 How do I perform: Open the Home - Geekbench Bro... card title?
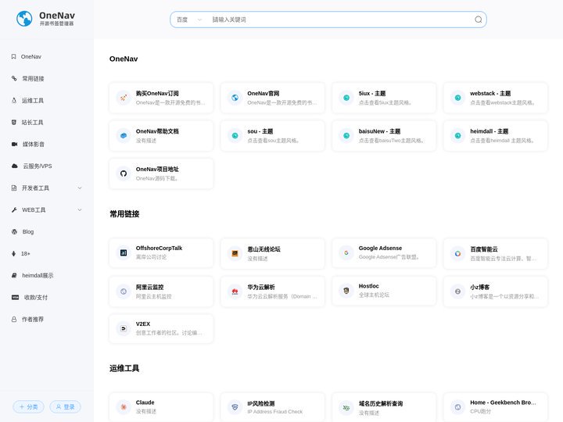coord(503,402)
